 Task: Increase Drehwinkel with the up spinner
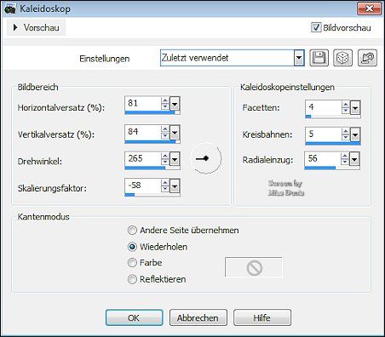[x=165, y=156]
